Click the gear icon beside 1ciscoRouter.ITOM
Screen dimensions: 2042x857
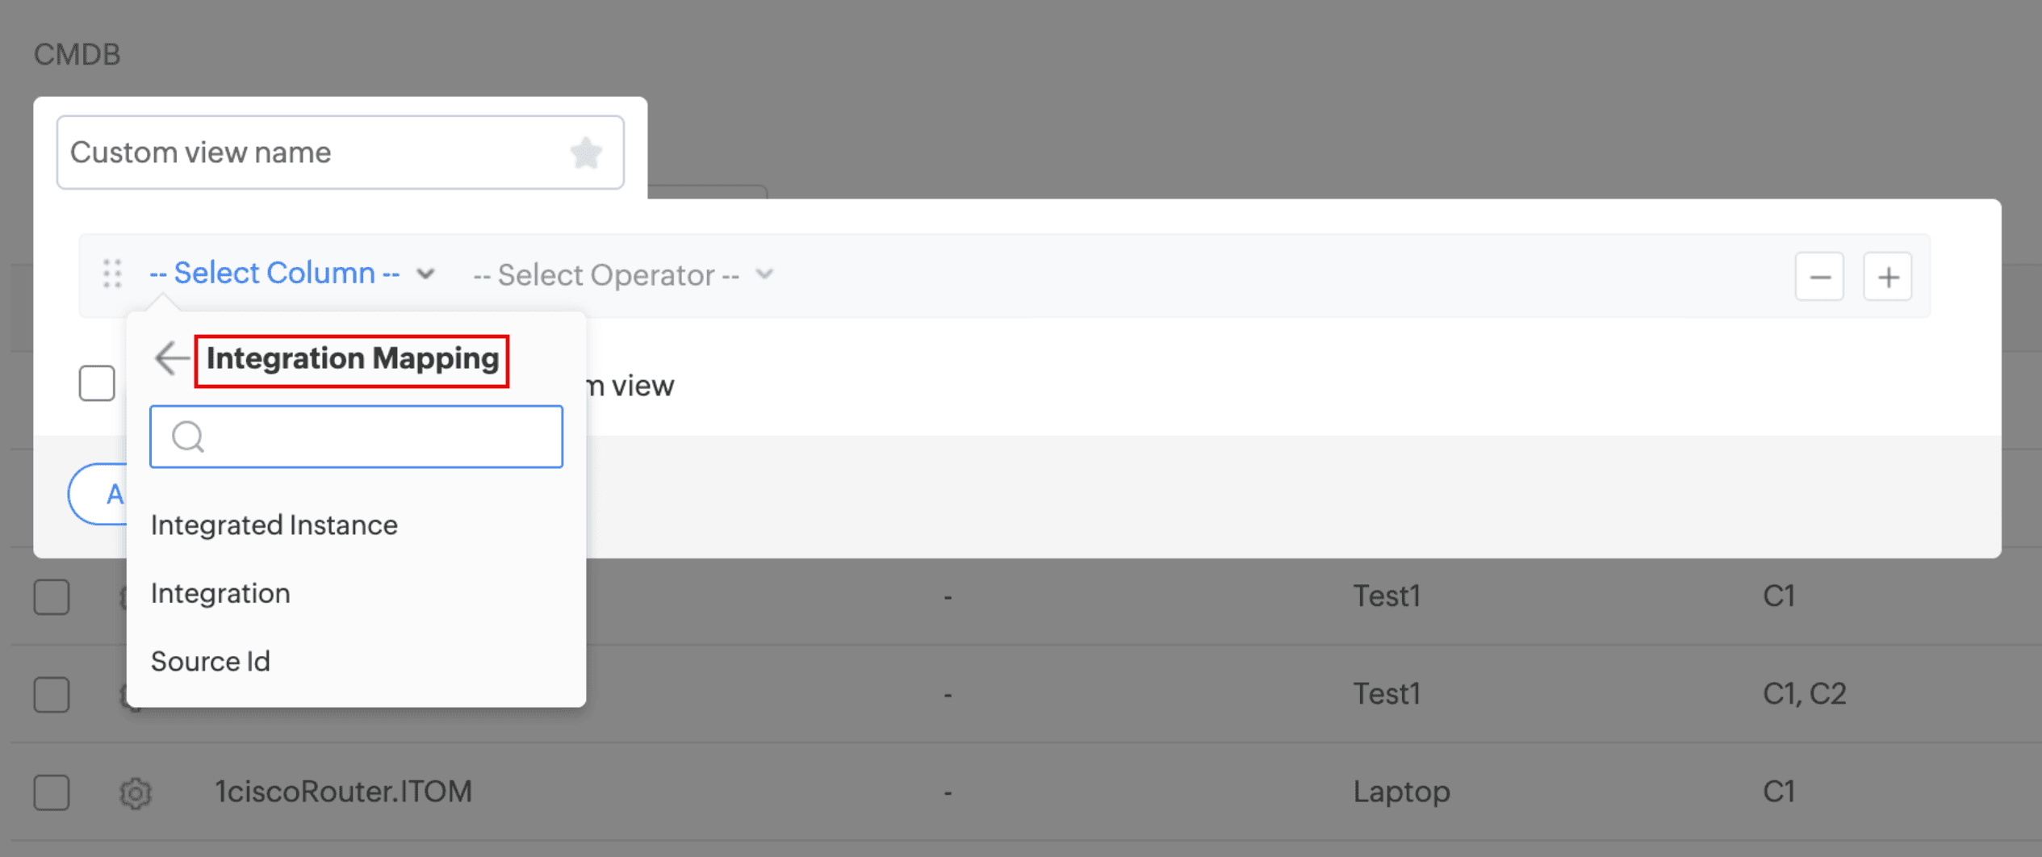click(x=136, y=792)
